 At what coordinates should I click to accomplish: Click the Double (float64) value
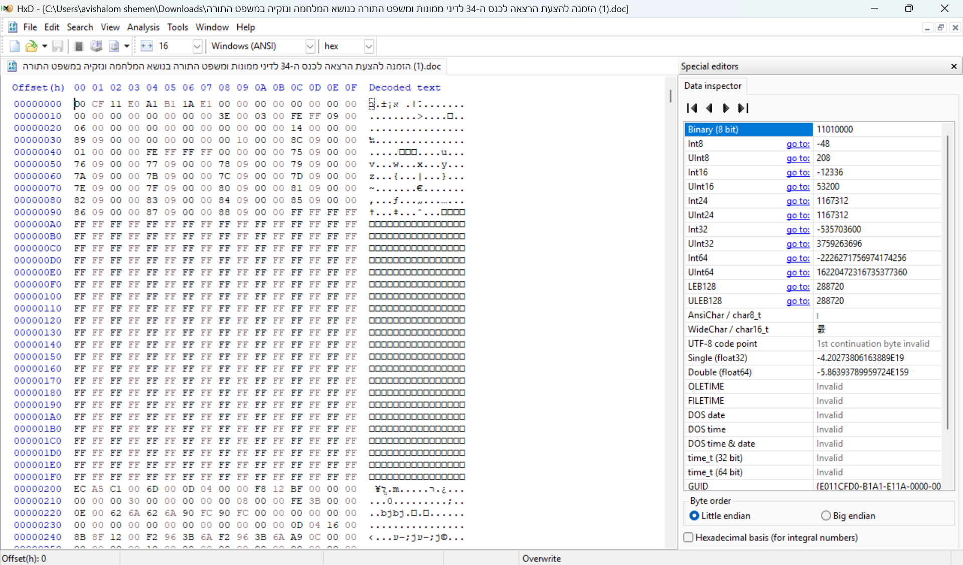878,372
